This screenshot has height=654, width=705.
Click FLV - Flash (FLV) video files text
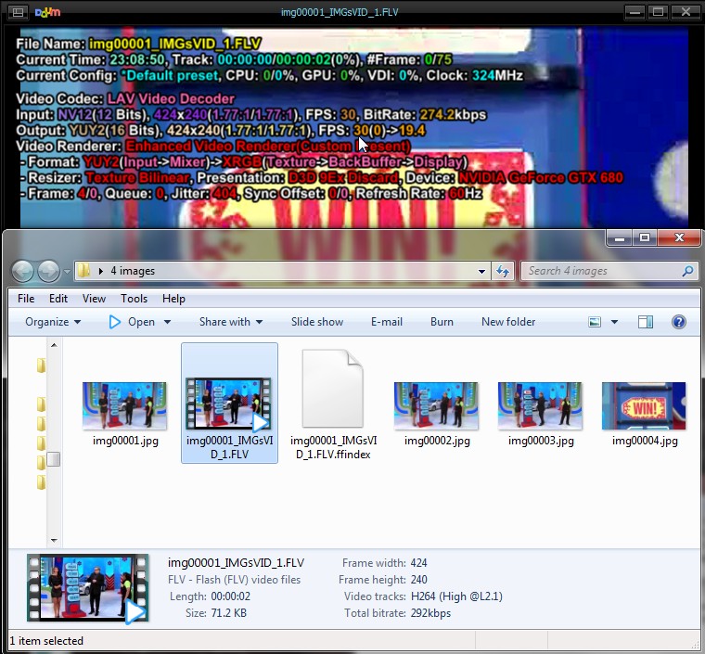click(235, 580)
